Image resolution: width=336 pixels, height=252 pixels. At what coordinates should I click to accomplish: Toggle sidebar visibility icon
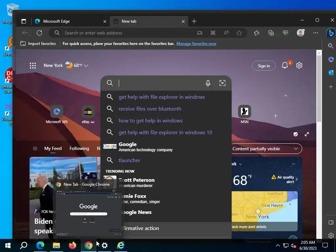(331, 222)
